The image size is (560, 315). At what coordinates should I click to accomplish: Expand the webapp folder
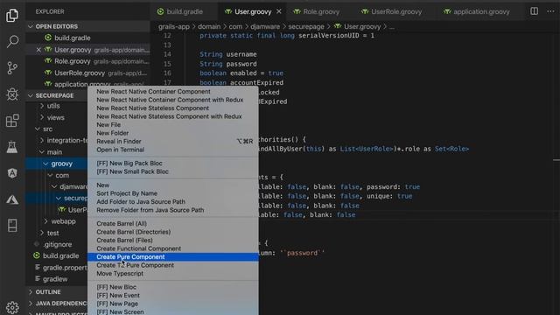63,221
